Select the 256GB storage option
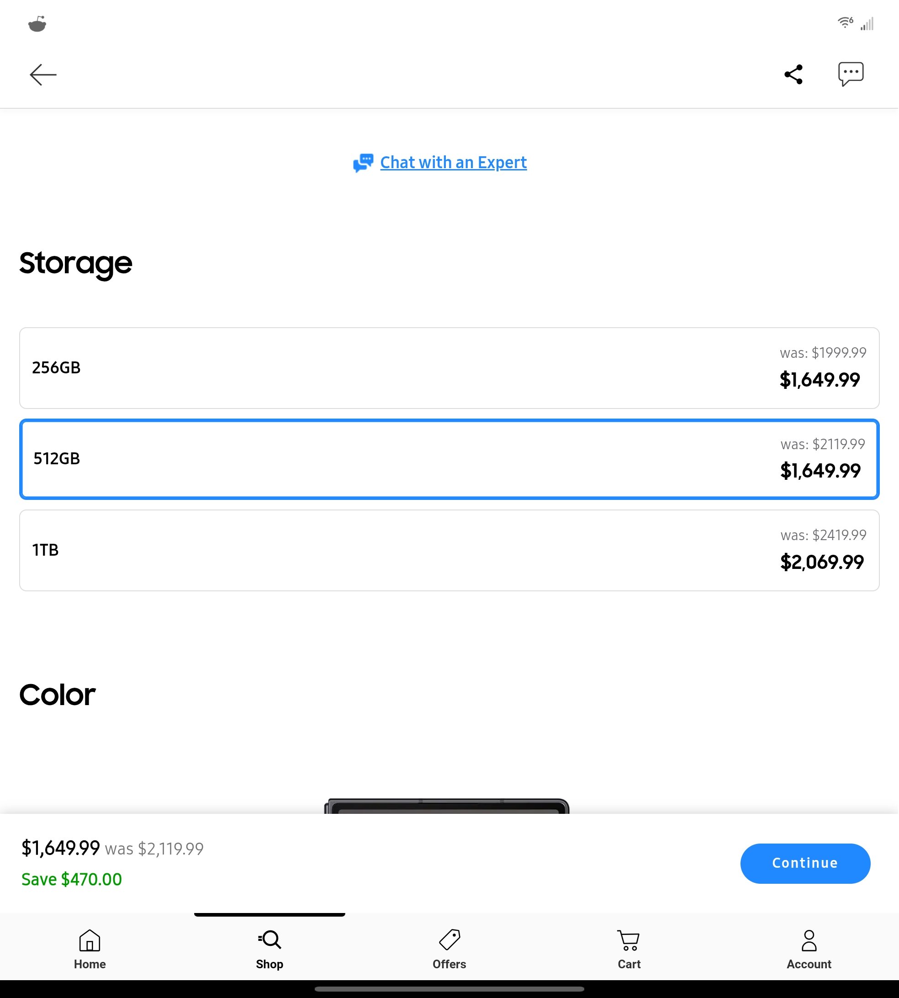The image size is (899, 998). [x=449, y=368]
